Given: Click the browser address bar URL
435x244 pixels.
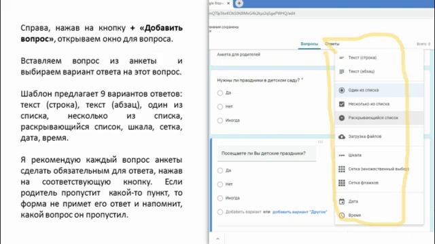Looking at the screenshot, I should pos(253,14).
